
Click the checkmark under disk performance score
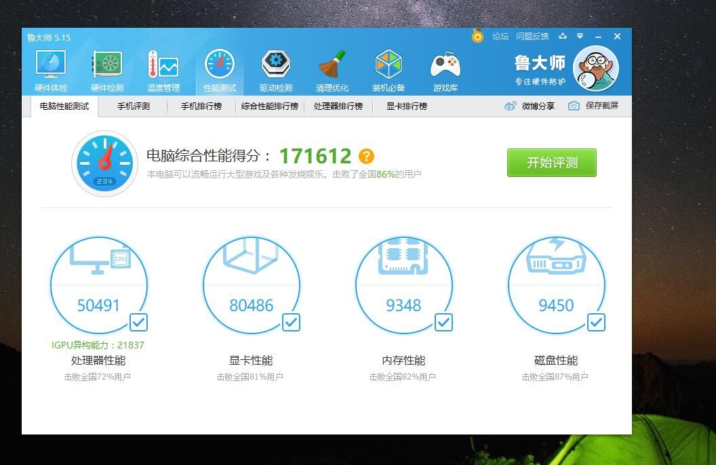pos(596,323)
